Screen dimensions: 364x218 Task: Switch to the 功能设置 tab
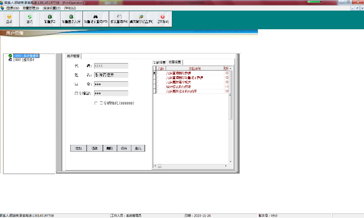point(160,63)
